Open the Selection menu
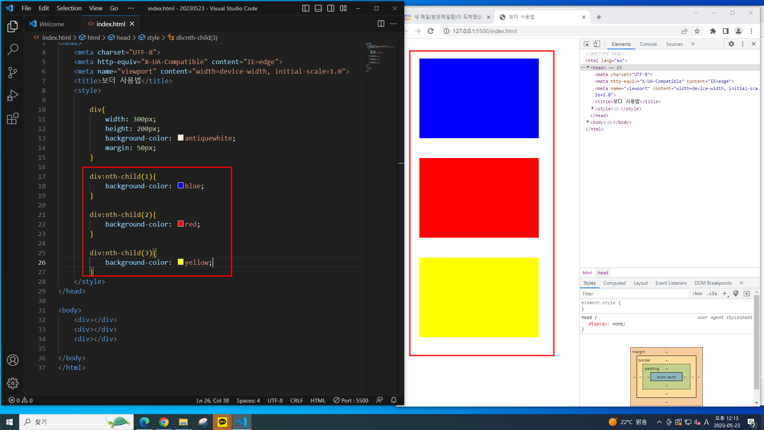Image resolution: width=764 pixels, height=430 pixels. [x=69, y=8]
